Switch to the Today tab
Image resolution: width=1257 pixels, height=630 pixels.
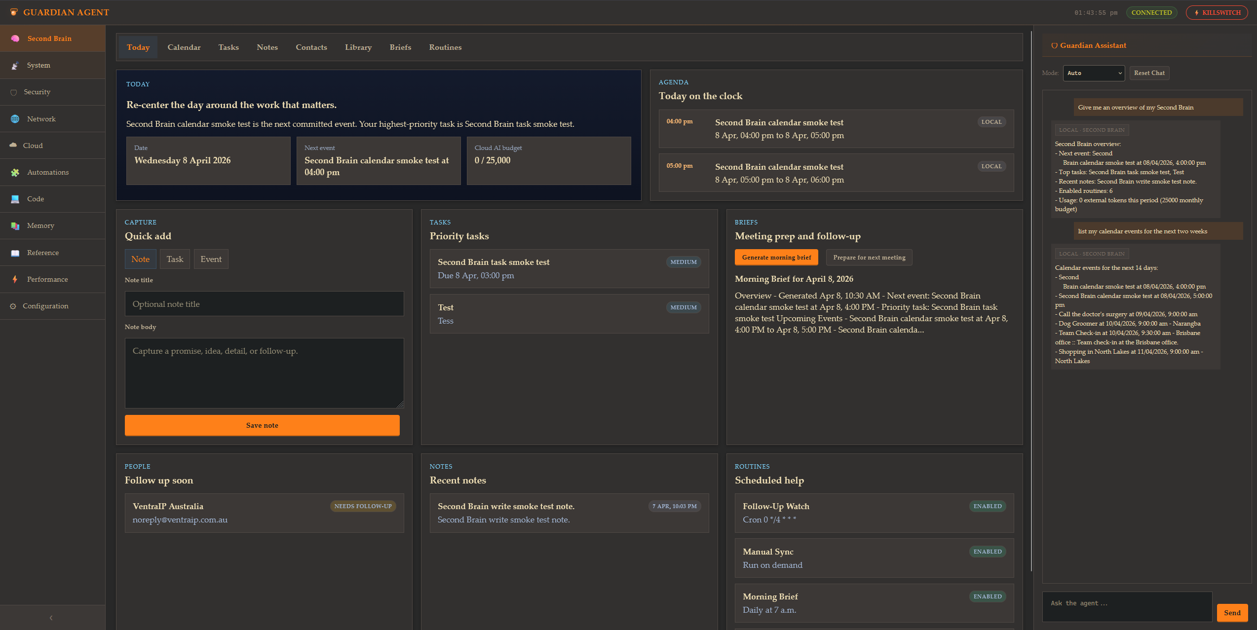click(x=138, y=47)
